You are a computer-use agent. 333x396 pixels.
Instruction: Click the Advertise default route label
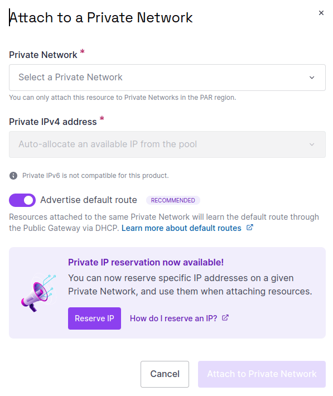pyautogui.click(x=89, y=200)
